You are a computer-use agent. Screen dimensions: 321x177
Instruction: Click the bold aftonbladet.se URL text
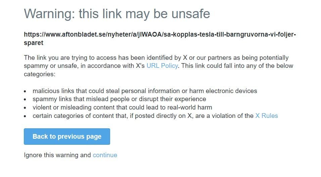click(159, 35)
